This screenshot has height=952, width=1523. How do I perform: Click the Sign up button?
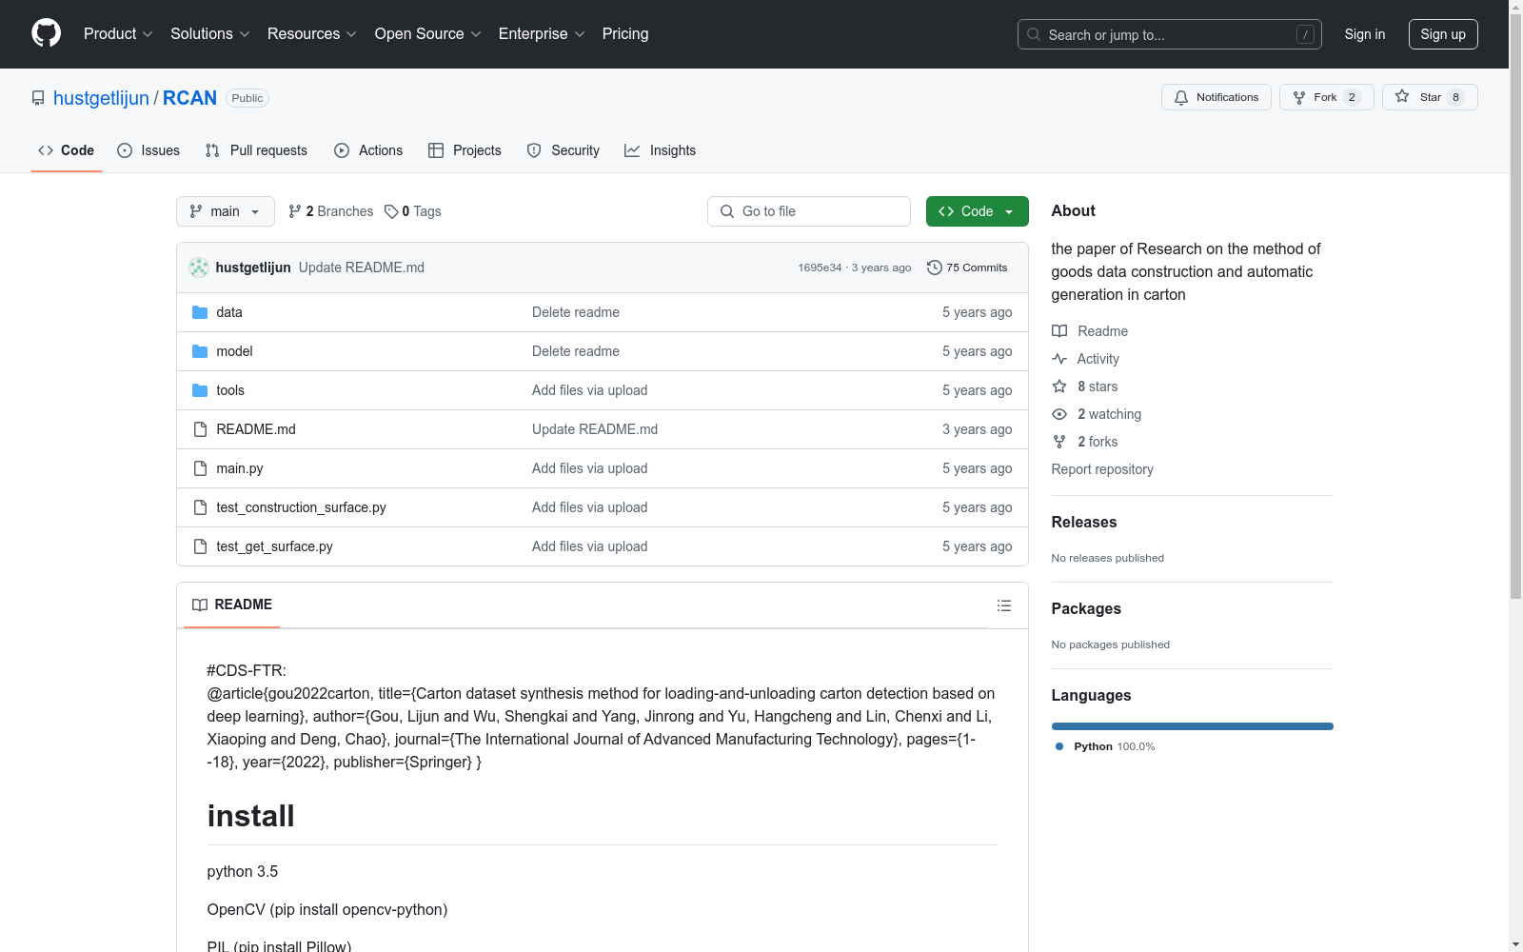(x=1443, y=34)
